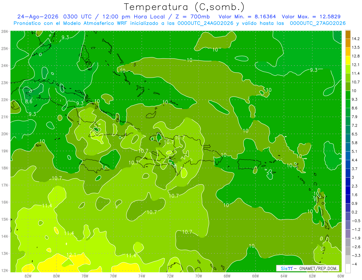Image resolution: width=362 pixels, height=280 pixels.
Task: Click the 6.5 label on the color scale
Action: coord(355,134)
